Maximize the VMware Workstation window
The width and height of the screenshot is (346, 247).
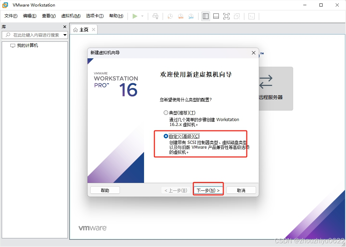click(321, 5)
